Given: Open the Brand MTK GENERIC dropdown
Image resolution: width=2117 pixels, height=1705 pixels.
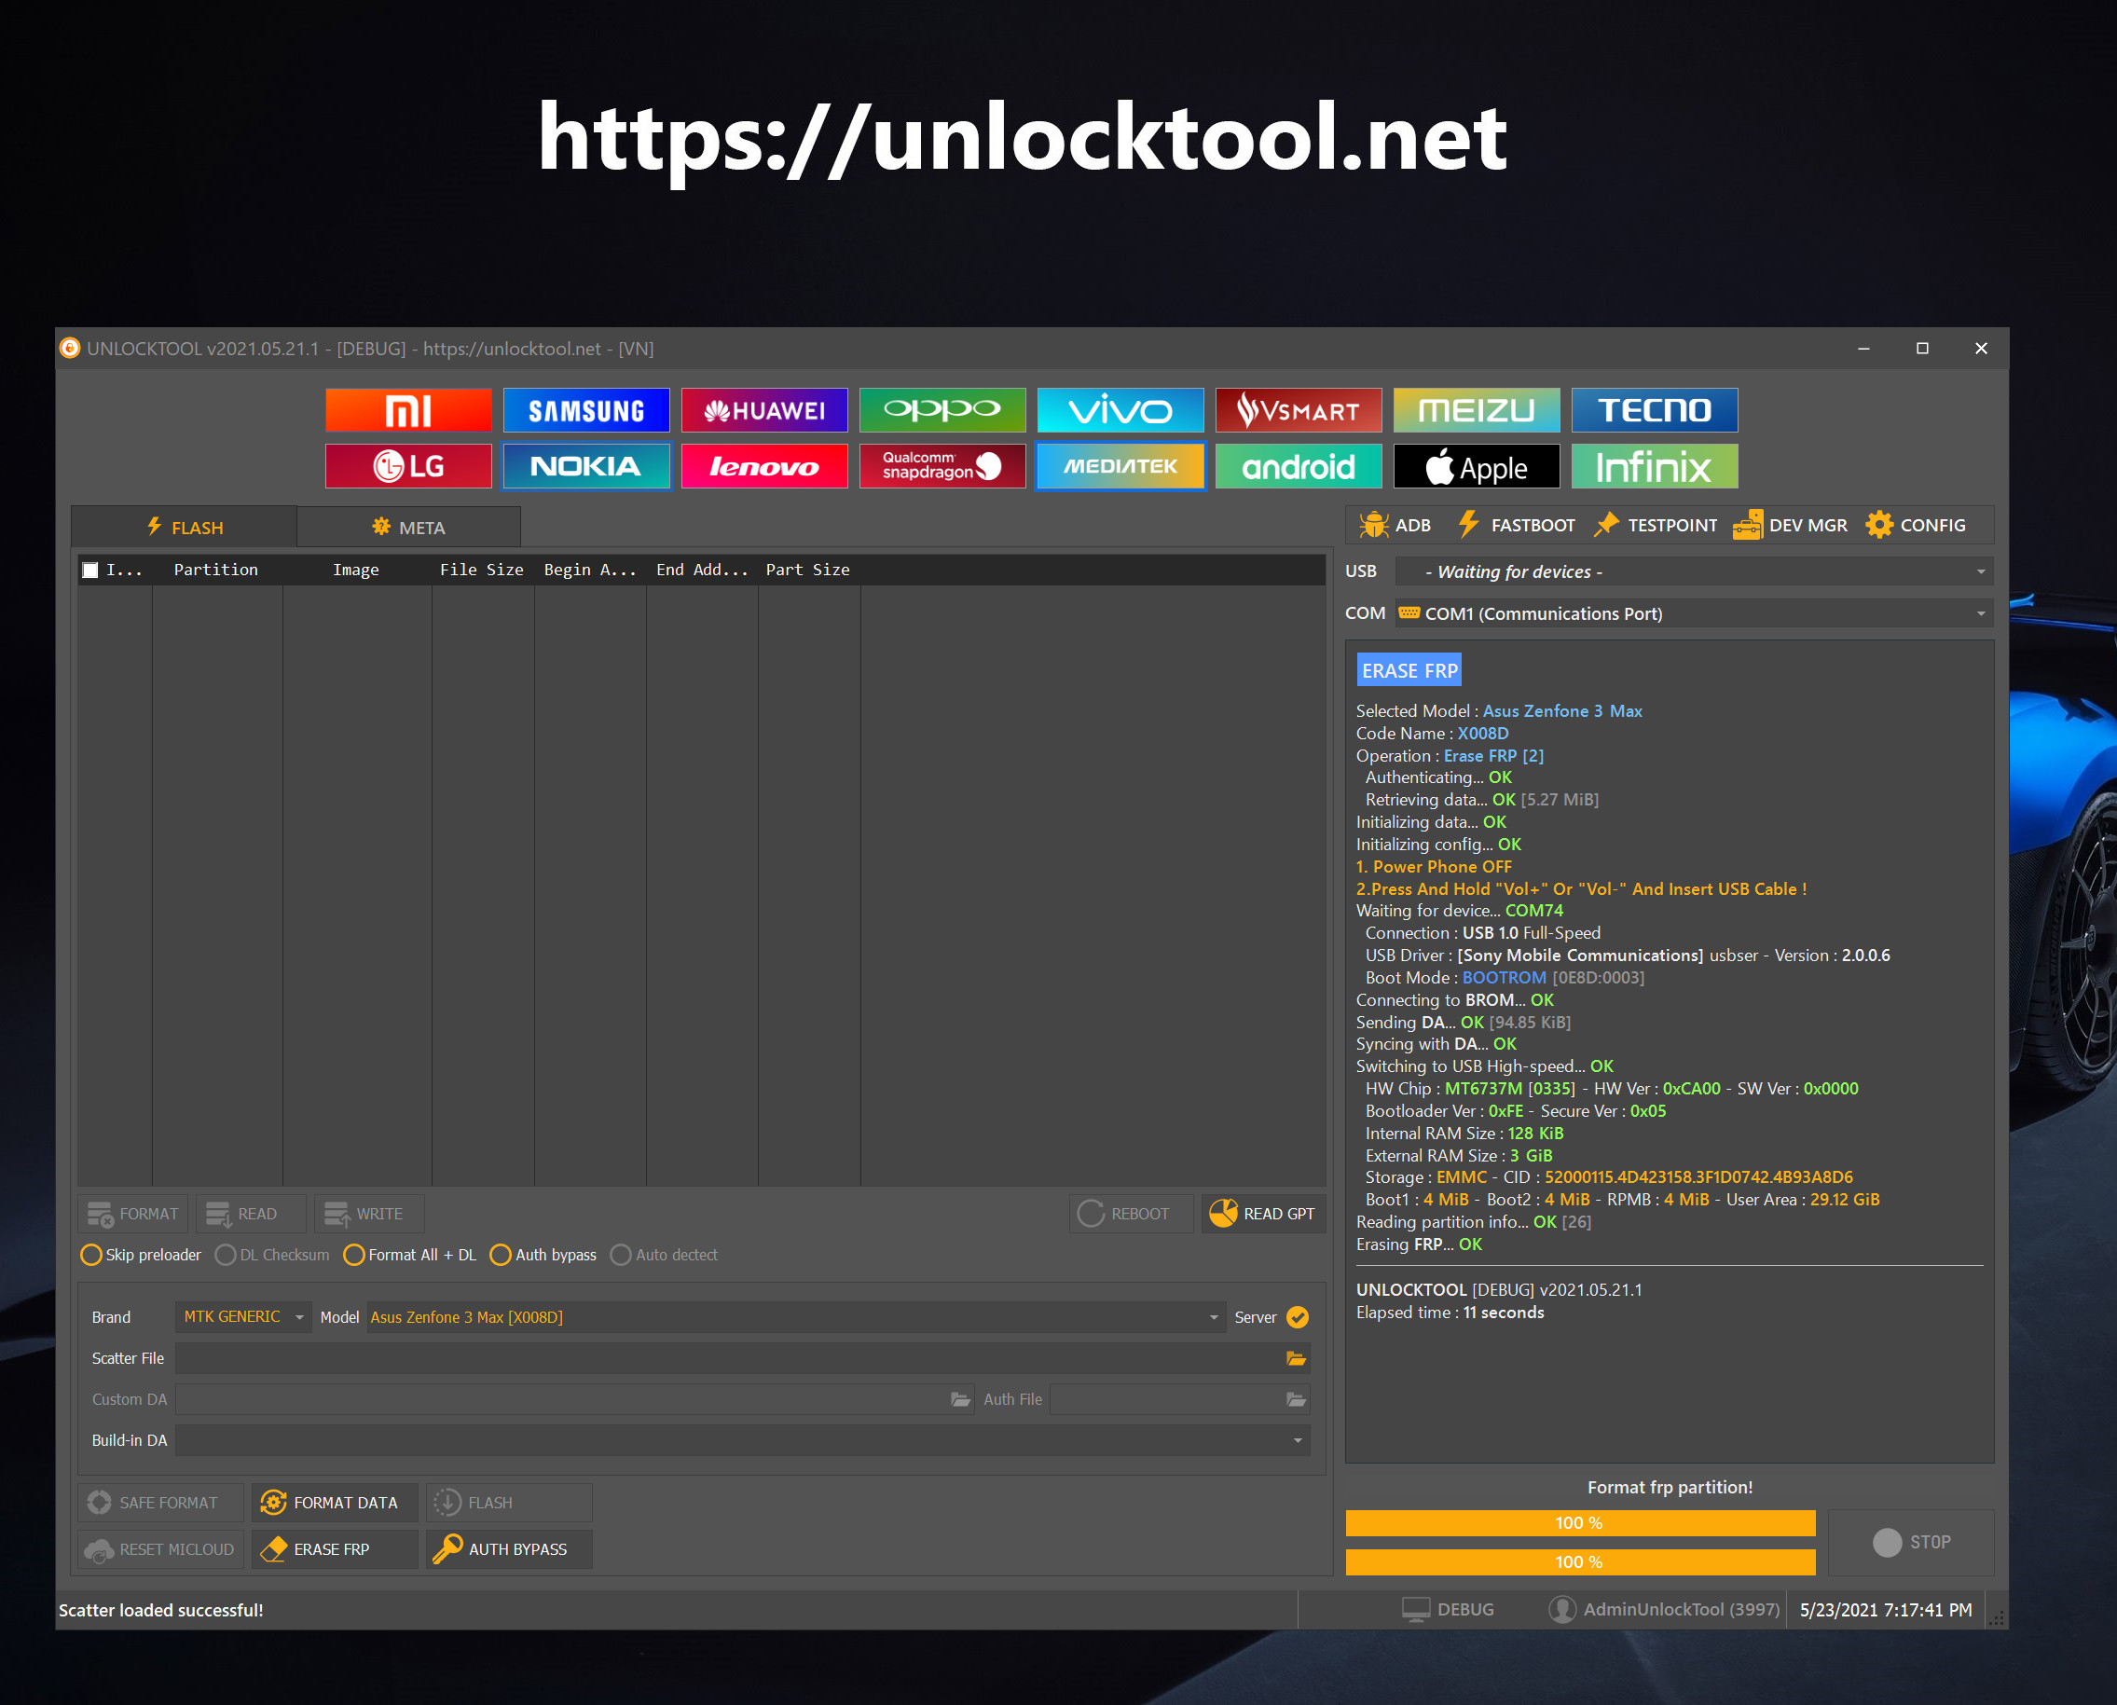Looking at the screenshot, I should (242, 1318).
